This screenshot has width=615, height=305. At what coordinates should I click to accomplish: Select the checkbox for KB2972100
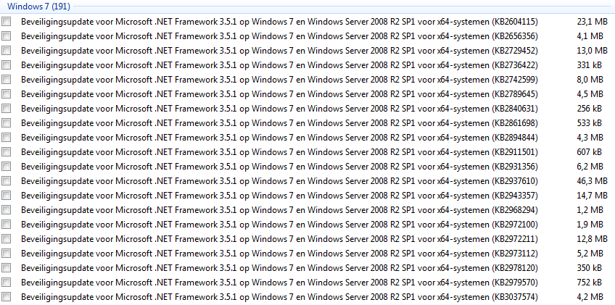click(6, 225)
